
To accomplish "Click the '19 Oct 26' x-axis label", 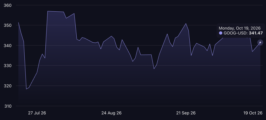I will click(x=254, y=113).
